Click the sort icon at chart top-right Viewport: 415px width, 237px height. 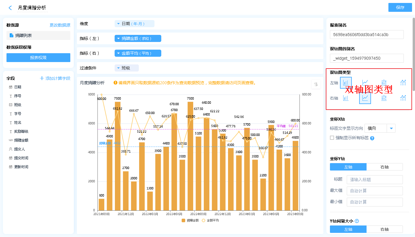[x=316, y=85]
